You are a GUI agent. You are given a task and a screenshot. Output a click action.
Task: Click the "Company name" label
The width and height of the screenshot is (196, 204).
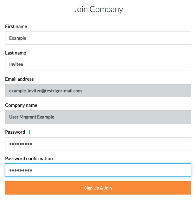tap(21, 105)
